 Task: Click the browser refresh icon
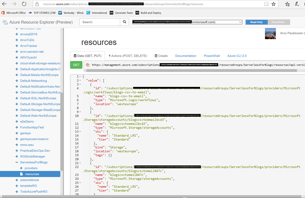24,4
